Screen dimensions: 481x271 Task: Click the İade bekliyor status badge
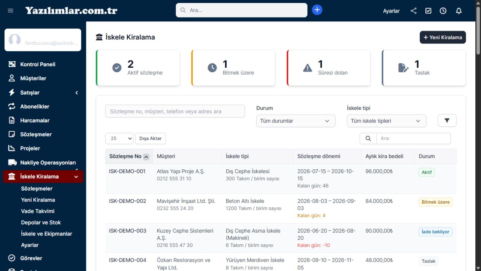pos(435,232)
